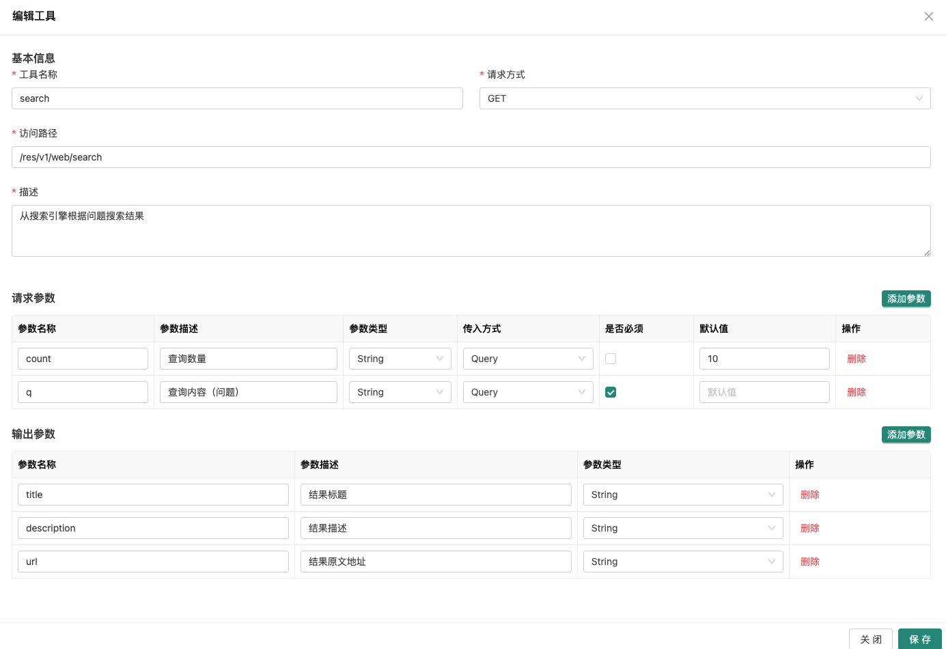Open 参数类型 dropdown for url output
This screenshot has height=649, width=946.
click(x=682, y=562)
